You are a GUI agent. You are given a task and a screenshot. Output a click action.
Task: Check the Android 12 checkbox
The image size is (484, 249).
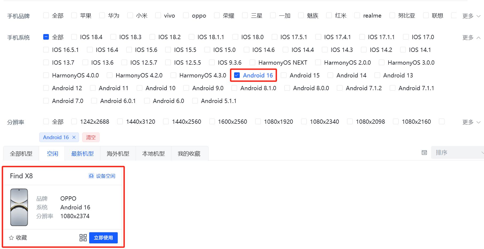[x=46, y=88]
